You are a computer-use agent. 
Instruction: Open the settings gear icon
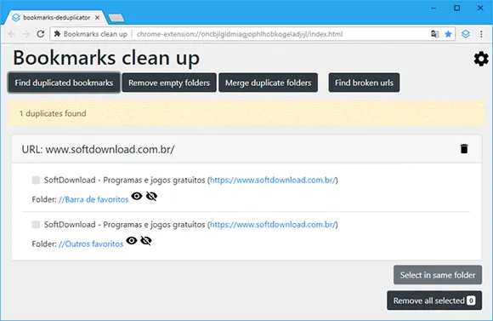click(x=481, y=59)
